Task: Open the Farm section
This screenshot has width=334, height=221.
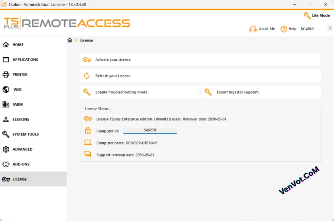Action: [x=34, y=104]
